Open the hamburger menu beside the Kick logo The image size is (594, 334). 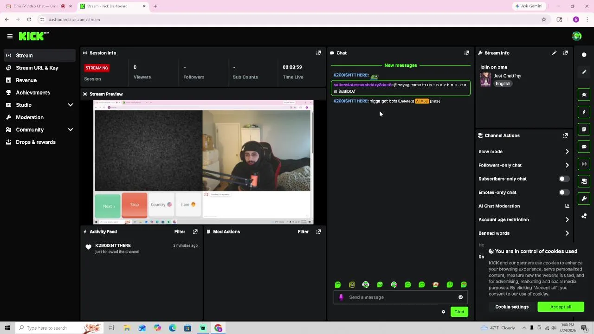click(x=10, y=36)
